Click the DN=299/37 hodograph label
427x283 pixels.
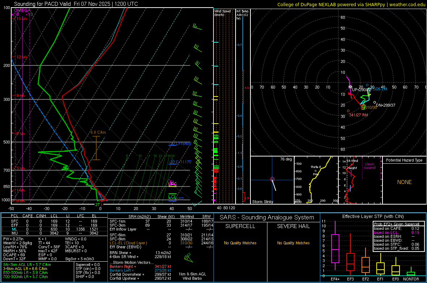click(385, 105)
